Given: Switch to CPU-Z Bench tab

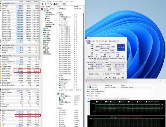Looking at the screenshot, I should point(111,41).
